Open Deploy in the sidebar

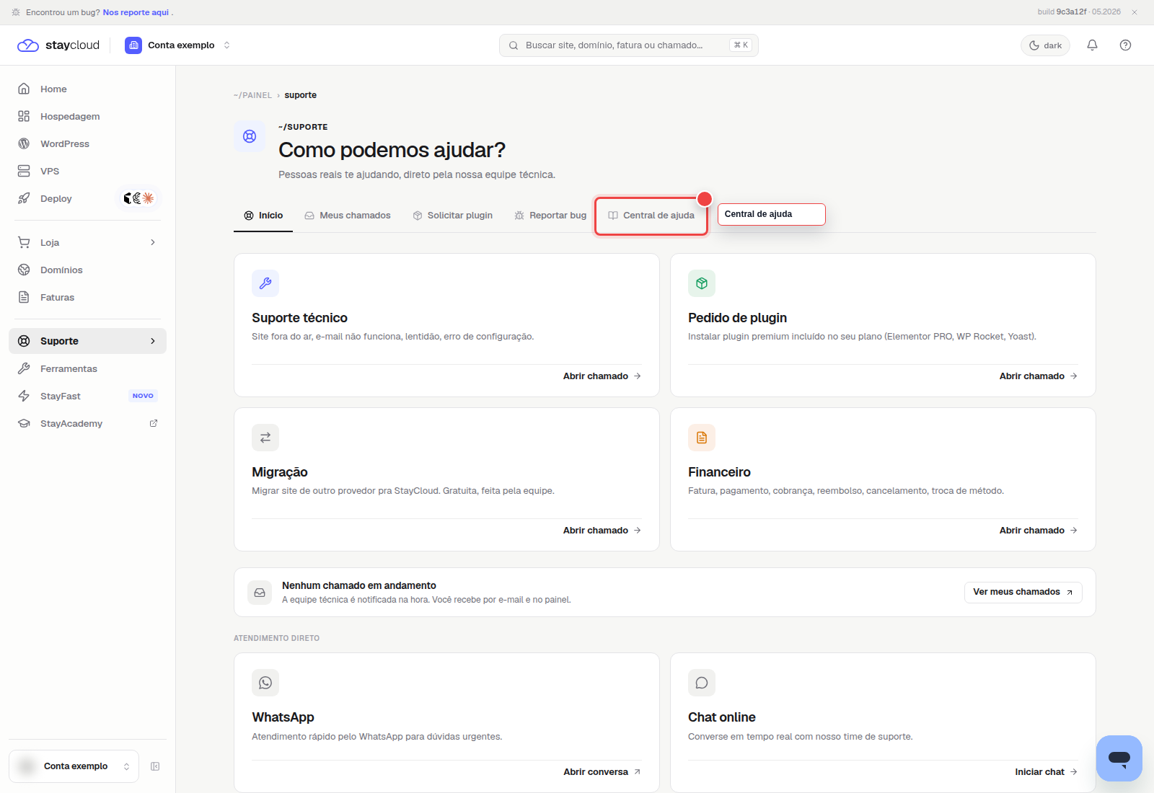coord(87,198)
